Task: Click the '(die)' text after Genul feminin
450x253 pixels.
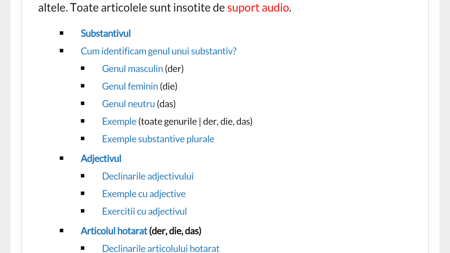Action: 169,86
